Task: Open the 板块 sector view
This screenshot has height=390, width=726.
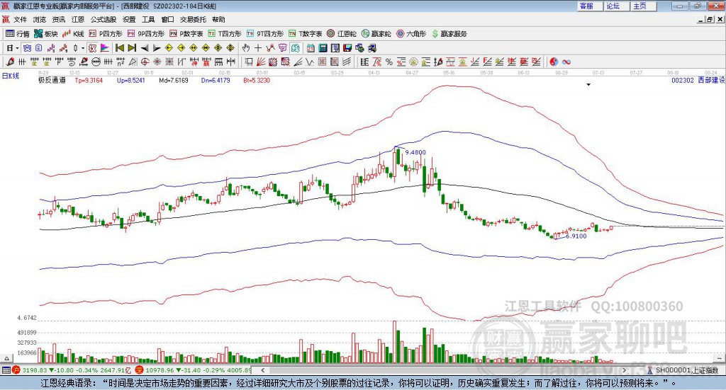Action: [x=46, y=34]
